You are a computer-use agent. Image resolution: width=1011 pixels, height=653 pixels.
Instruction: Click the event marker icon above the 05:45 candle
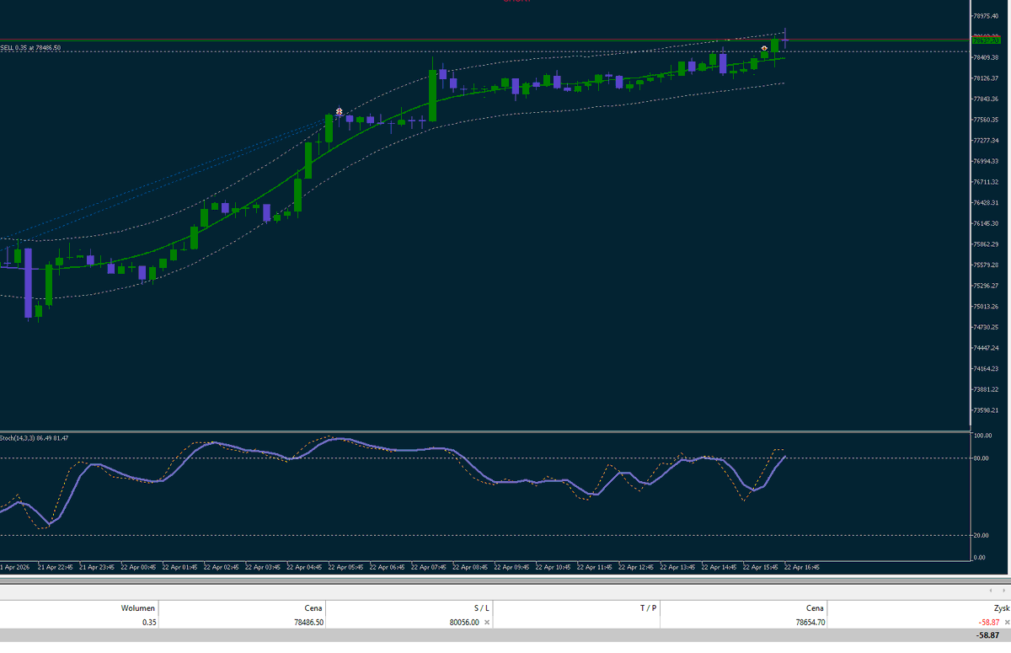339,111
